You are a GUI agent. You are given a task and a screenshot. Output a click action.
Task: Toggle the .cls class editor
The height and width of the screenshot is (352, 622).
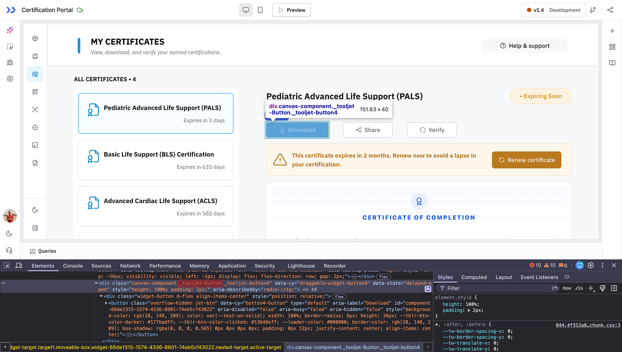(x=579, y=288)
